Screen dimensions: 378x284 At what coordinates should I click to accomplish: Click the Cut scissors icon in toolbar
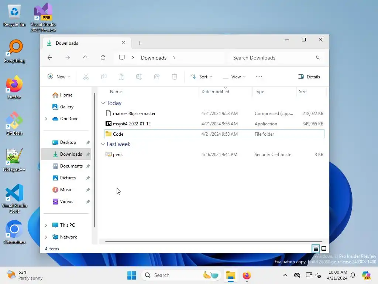[x=86, y=77]
